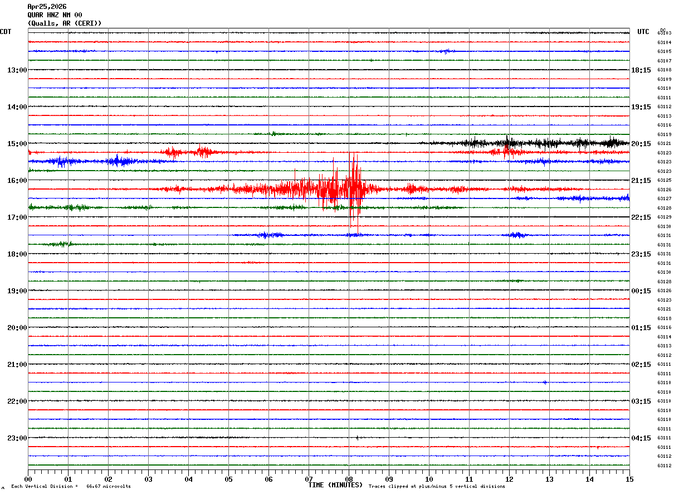Click the 00 minute tick on bottom axis
Screen dimensions: 674x494
click(28, 479)
